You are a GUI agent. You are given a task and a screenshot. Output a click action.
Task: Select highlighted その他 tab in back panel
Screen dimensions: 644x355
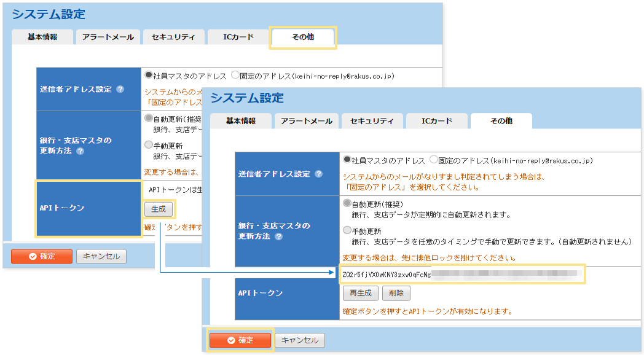(303, 37)
